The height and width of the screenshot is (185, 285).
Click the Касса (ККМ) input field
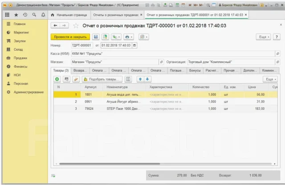(x=173, y=54)
